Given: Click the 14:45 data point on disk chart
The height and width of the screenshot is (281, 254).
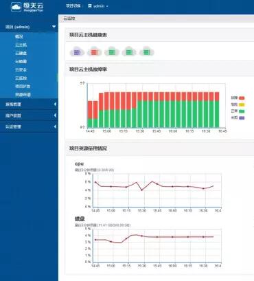Looking at the screenshot, I should [95, 240].
